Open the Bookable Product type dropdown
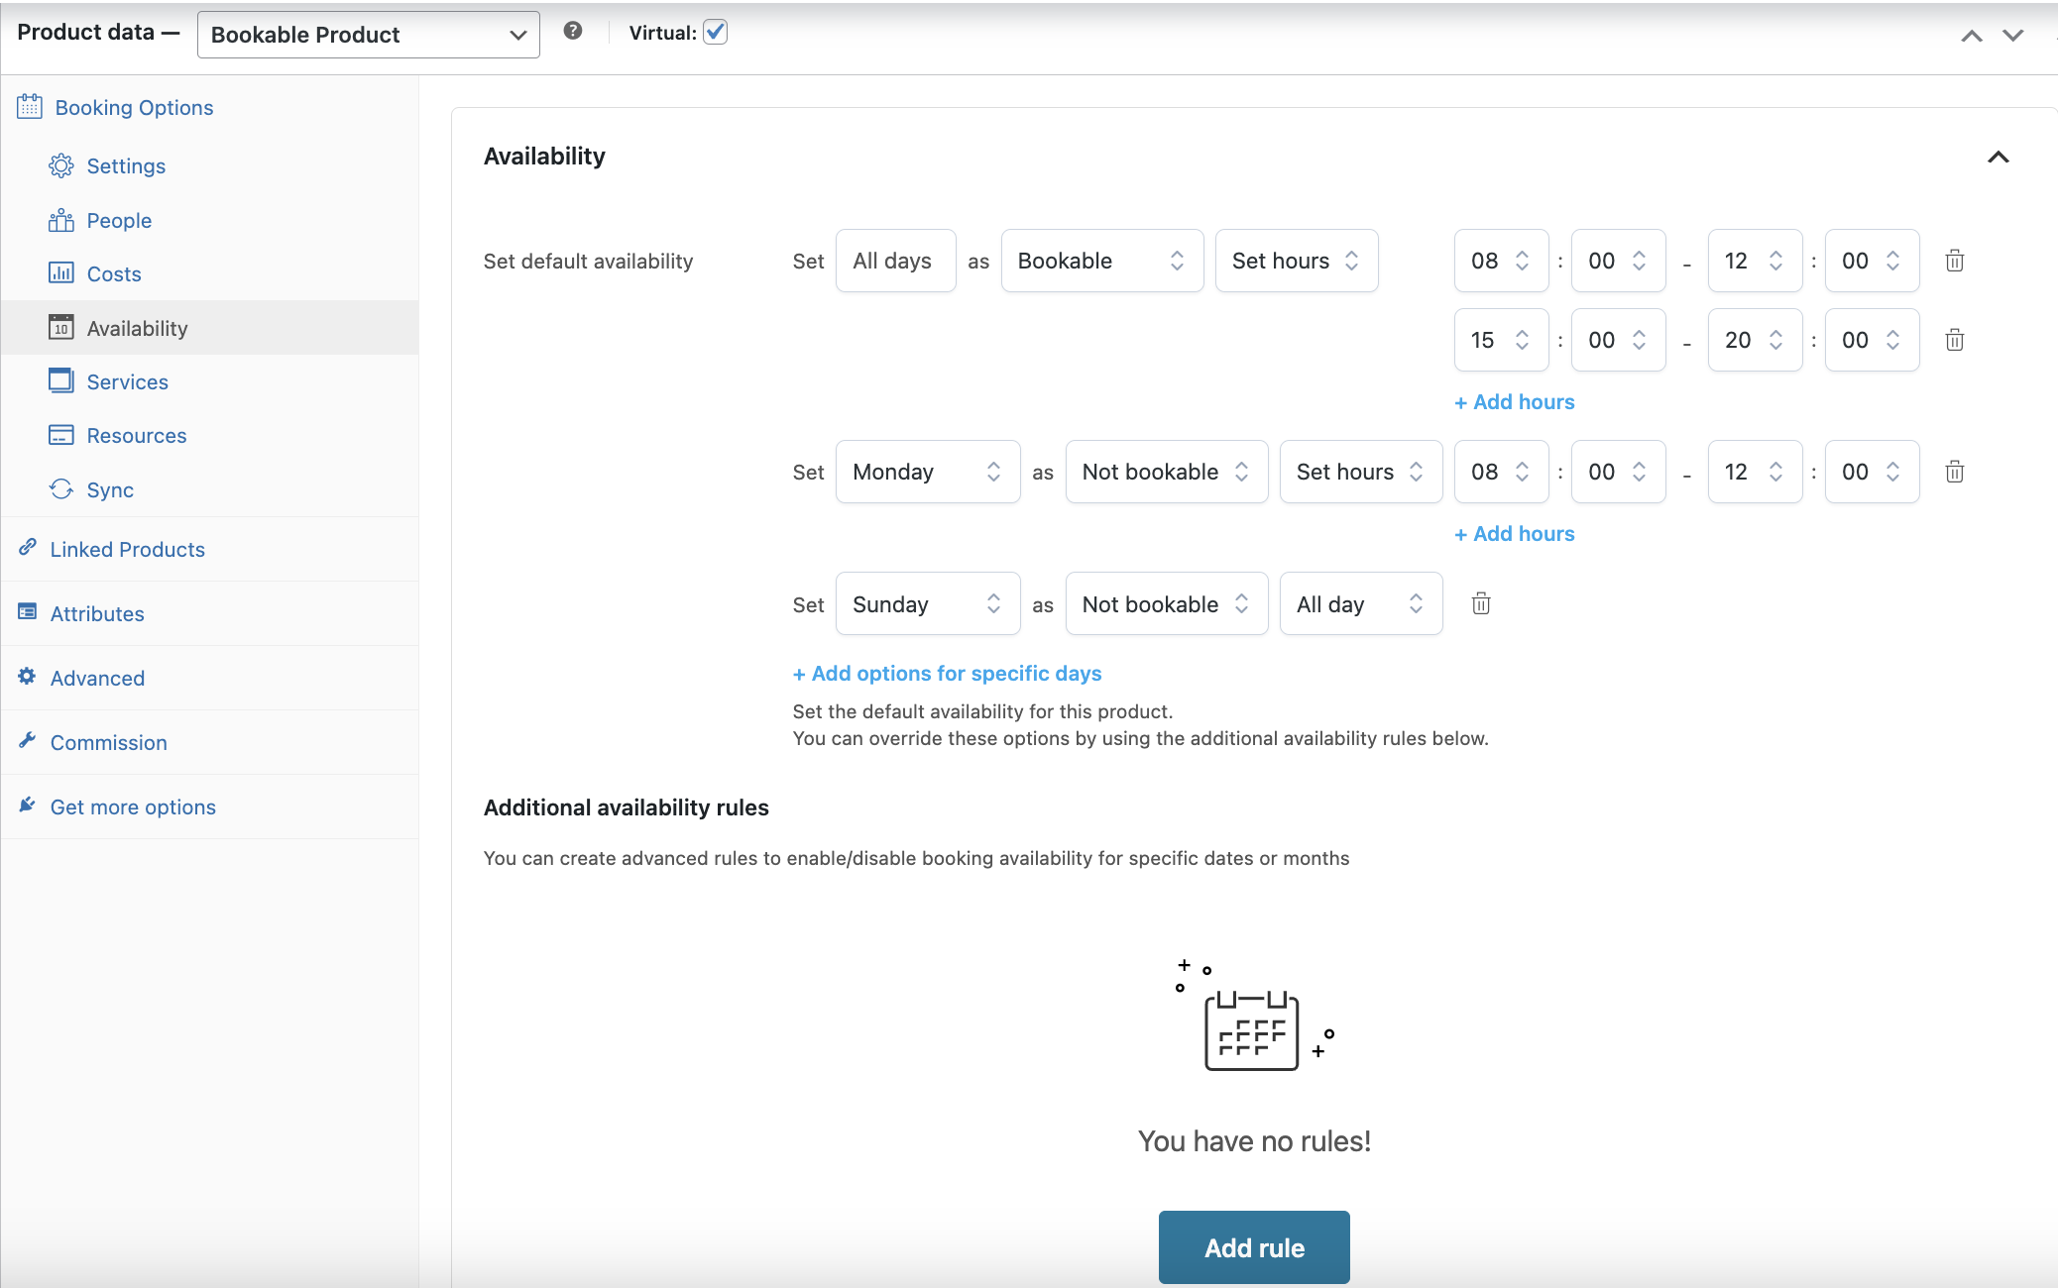This screenshot has height=1288, width=2058. coord(368,35)
